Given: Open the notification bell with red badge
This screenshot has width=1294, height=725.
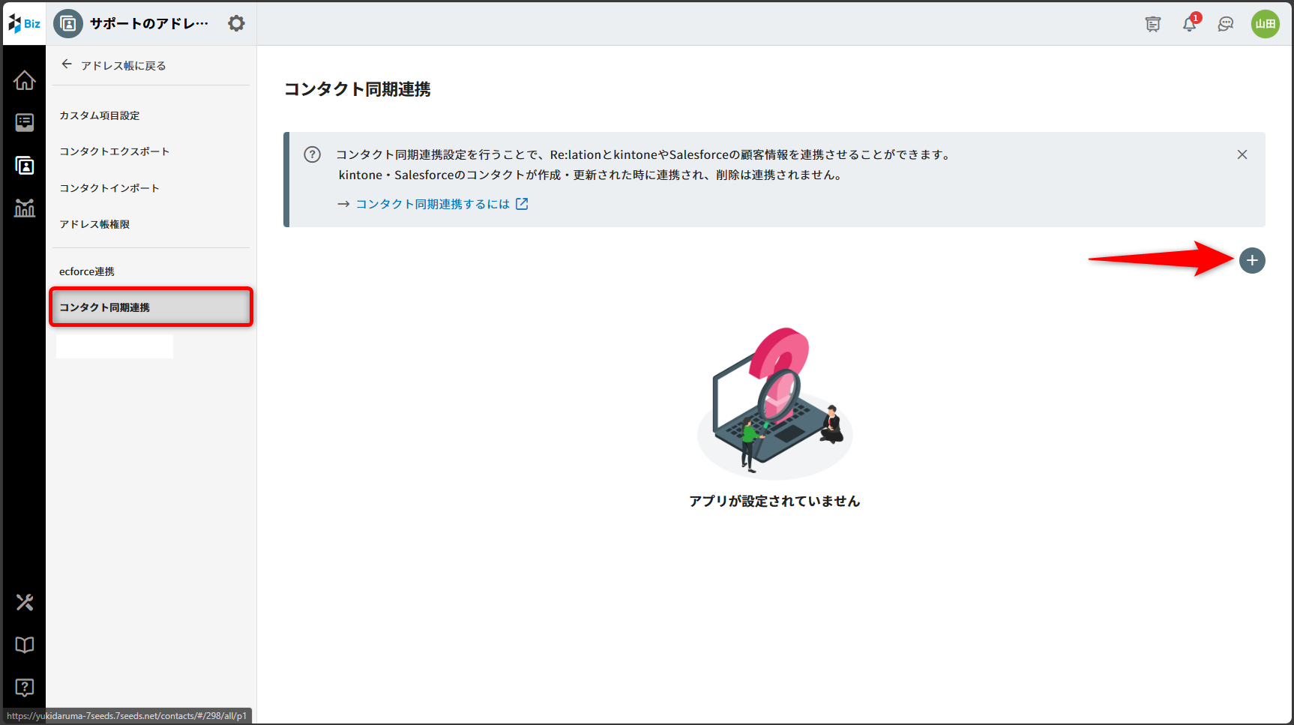Looking at the screenshot, I should coord(1189,24).
